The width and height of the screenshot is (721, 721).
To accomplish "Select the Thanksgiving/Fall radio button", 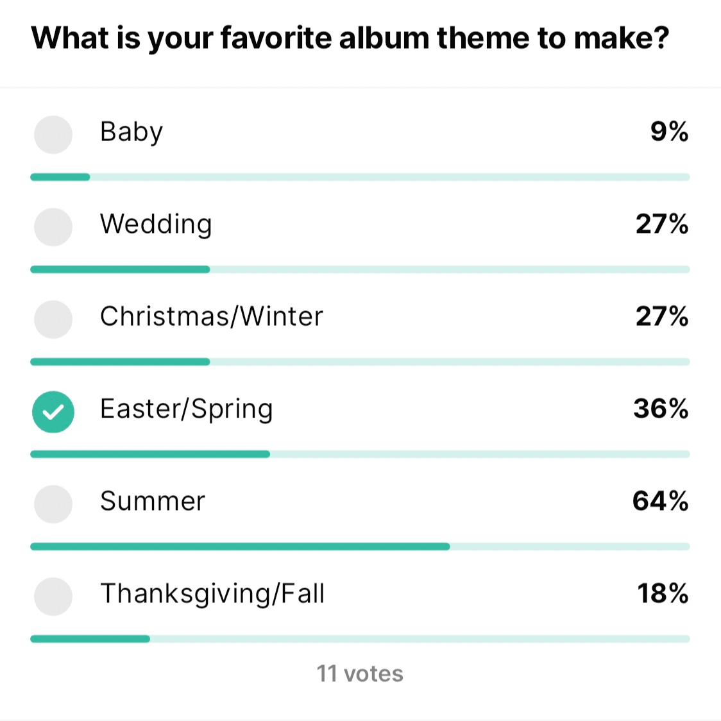I will pyautogui.click(x=53, y=597).
